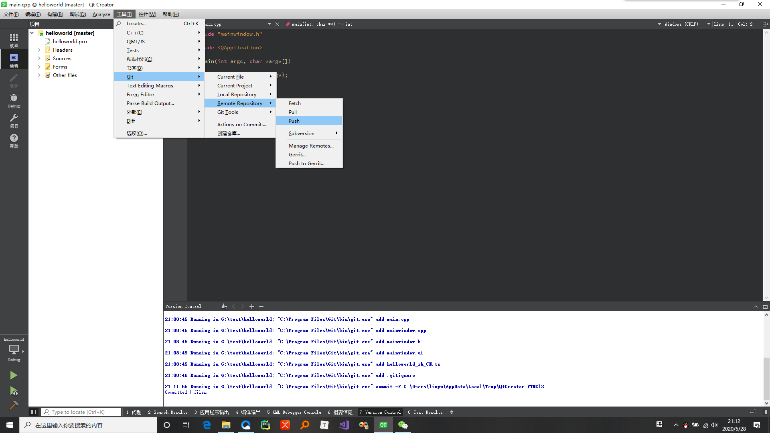This screenshot has height=433, width=770.
Task: Expand the Headers folder
Action: [39, 50]
